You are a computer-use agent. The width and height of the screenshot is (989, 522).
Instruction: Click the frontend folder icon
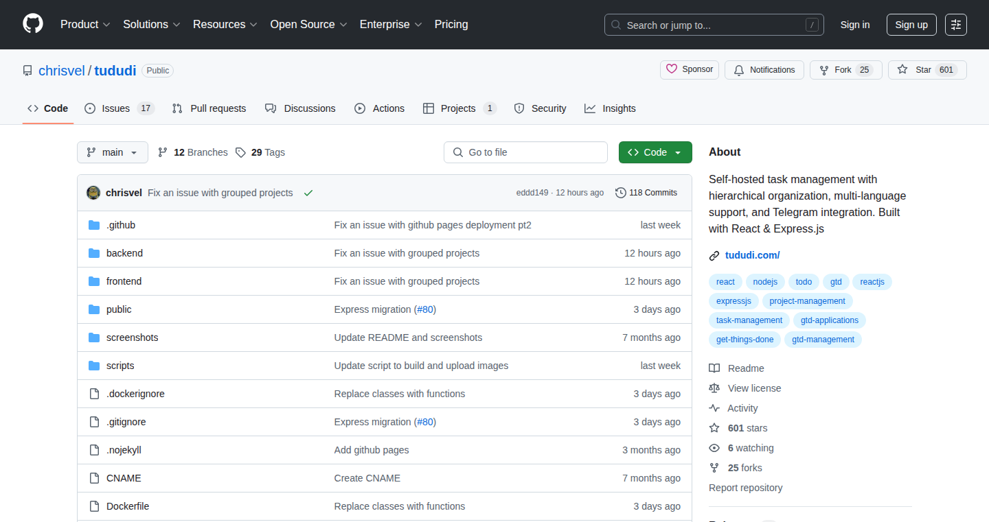pyautogui.click(x=94, y=281)
